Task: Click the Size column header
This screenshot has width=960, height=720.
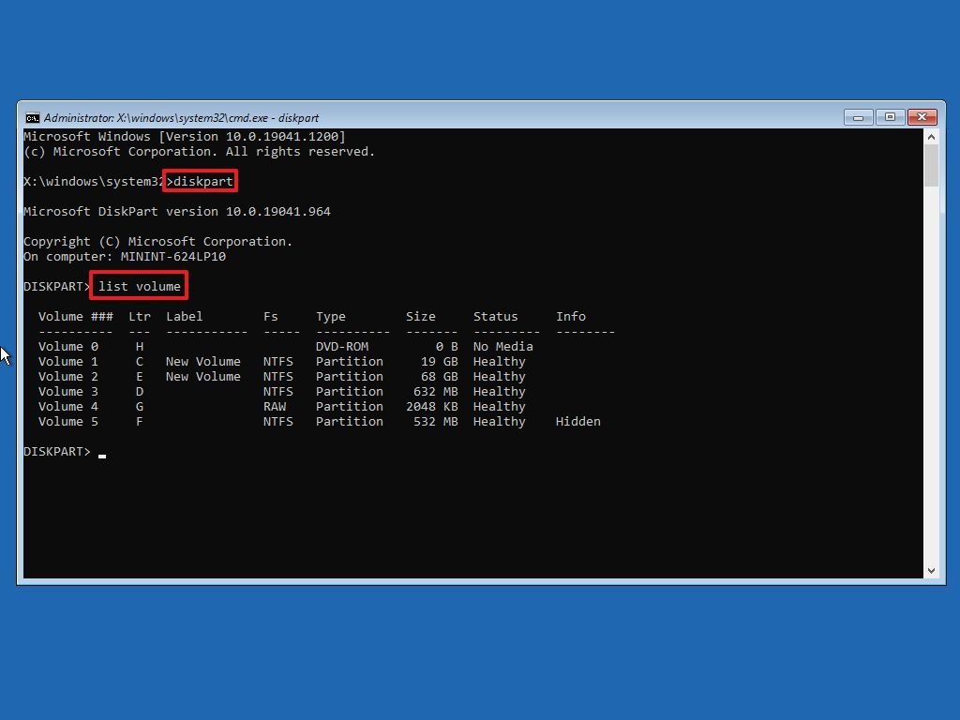Action: (x=421, y=316)
